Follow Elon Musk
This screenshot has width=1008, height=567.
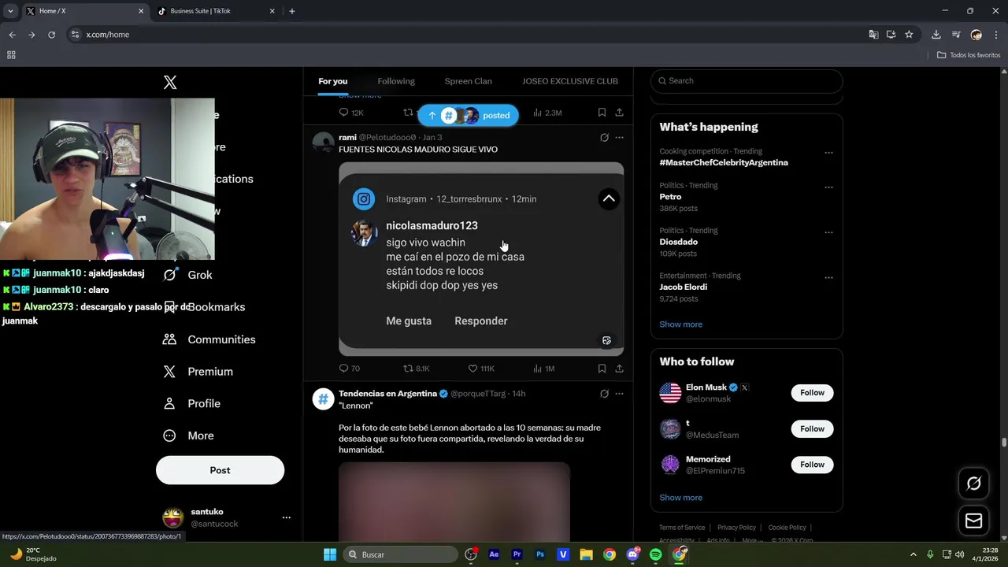[812, 393]
